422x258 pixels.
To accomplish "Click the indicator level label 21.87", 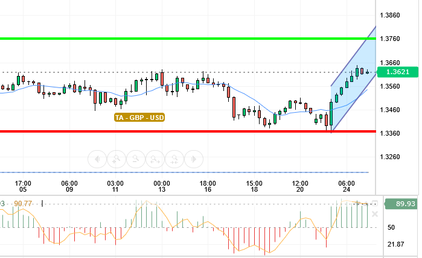I will (x=395, y=244).
